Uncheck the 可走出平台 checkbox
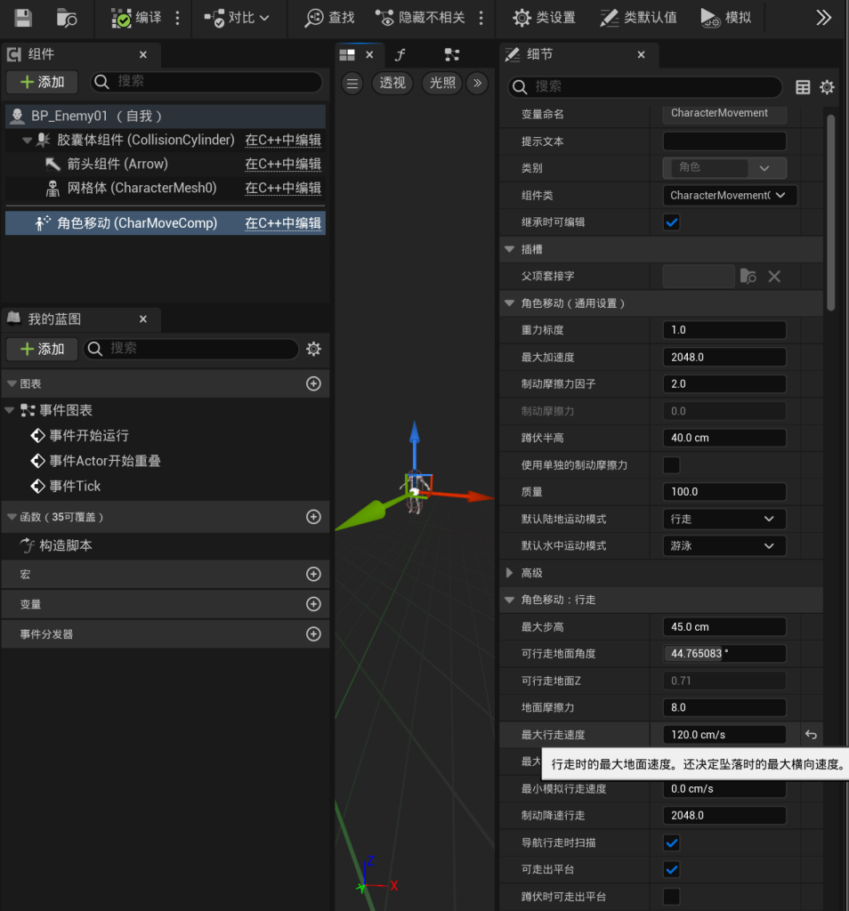The height and width of the screenshot is (911, 849). pos(672,869)
